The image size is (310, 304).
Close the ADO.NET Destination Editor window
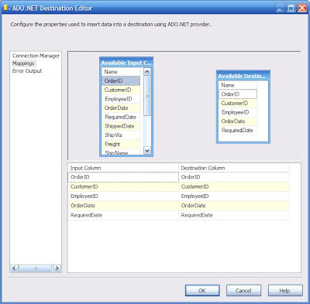302,8
